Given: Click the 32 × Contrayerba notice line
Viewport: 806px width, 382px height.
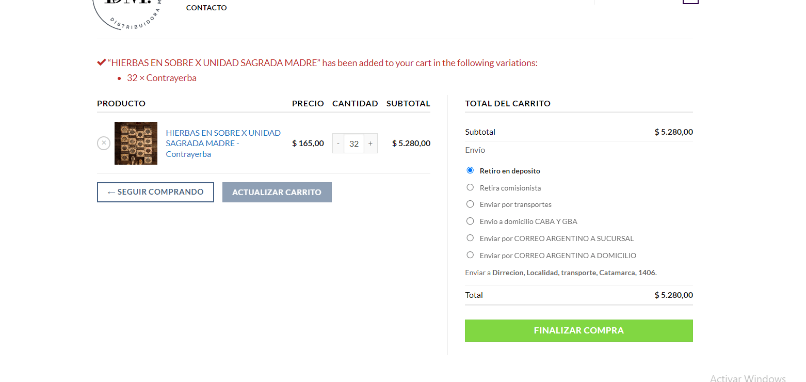Looking at the screenshot, I should click(x=162, y=78).
